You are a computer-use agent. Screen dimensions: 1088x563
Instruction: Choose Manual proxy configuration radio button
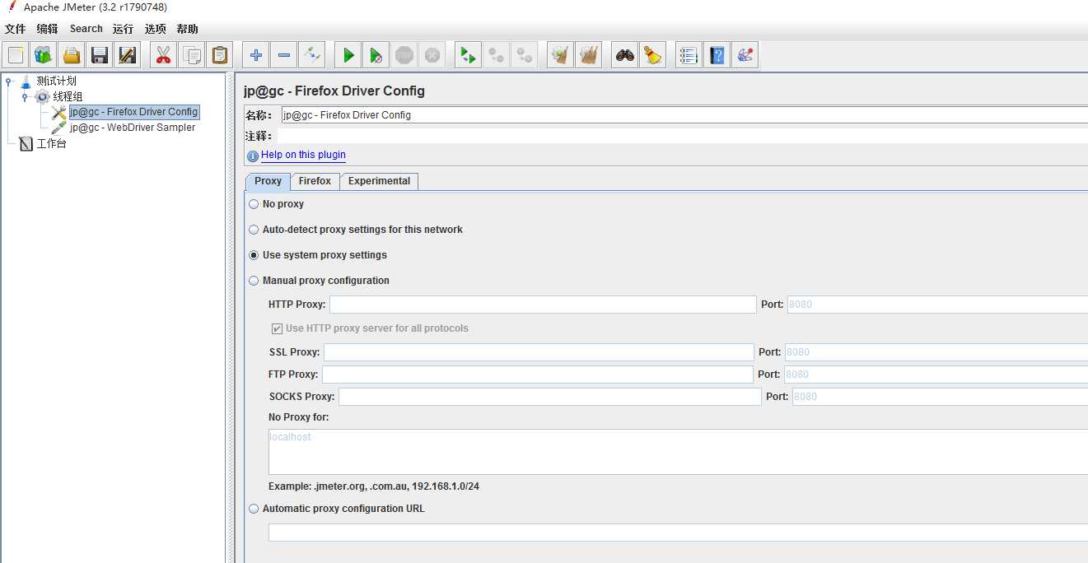tap(254, 281)
